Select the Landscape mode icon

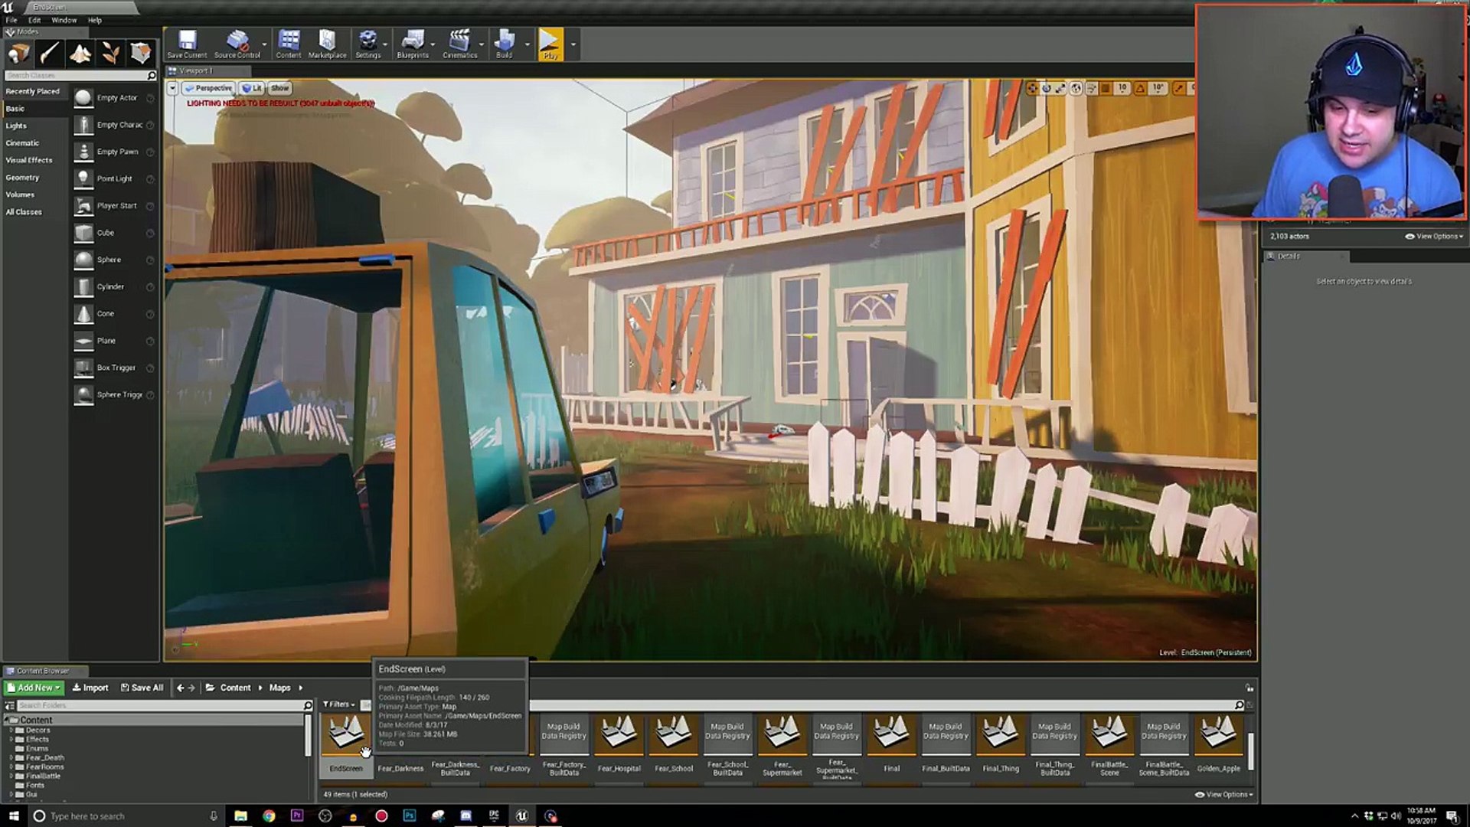click(x=80, y=53)
